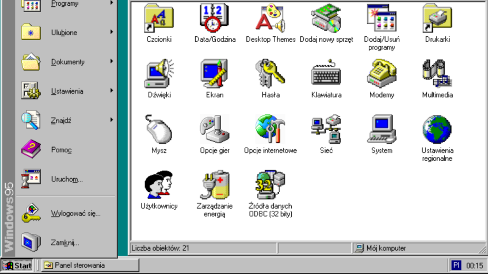Open the Sieć network icon
488x274 pixels.
pyautogui.click(x=326, y=130)
